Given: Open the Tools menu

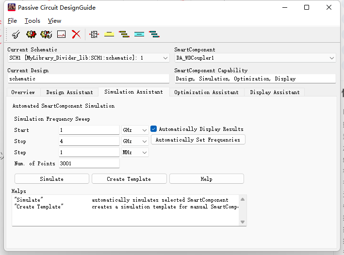Looking at the screenshot, I should tap(32, 21).
